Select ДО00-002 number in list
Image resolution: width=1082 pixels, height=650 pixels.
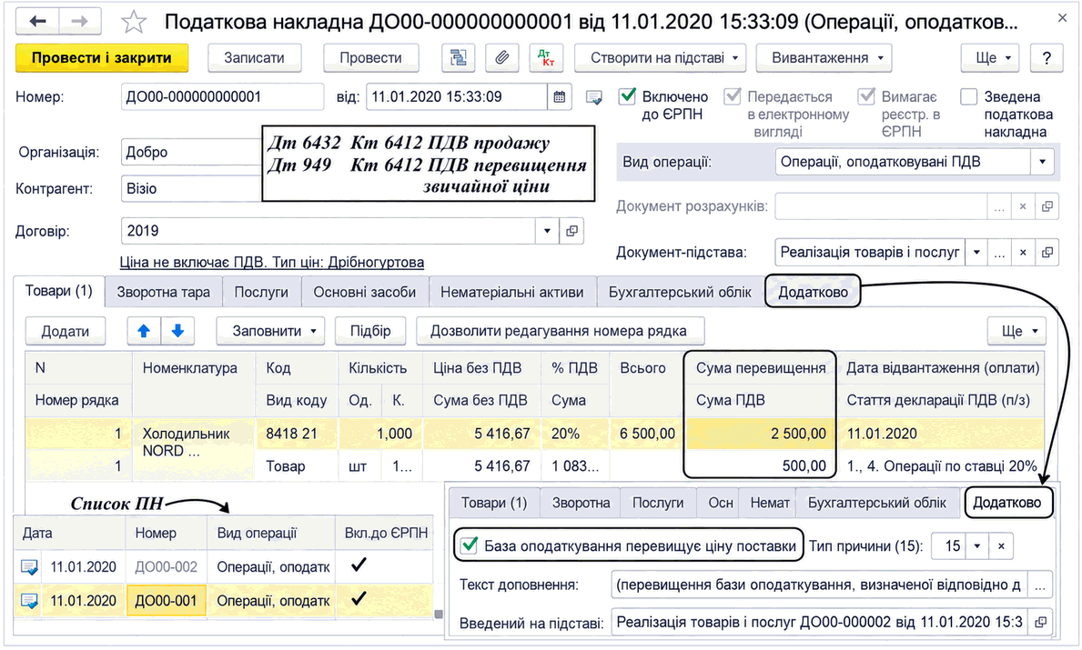(166, 566)
